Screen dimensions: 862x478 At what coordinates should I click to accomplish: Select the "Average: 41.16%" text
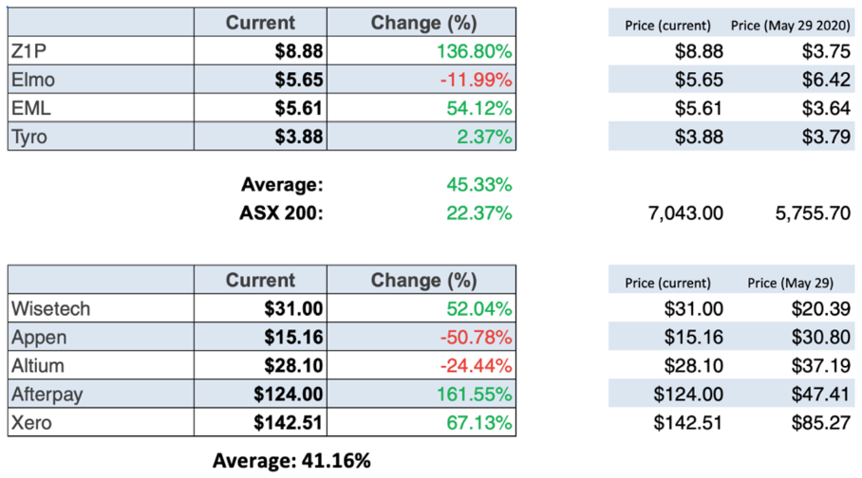click(291, 462)
